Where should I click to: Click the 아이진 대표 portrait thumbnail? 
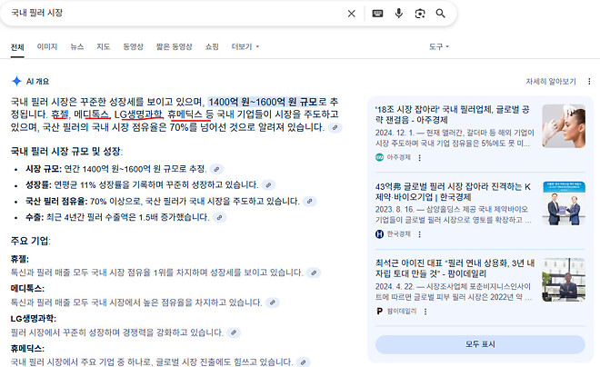coord(564,280)
